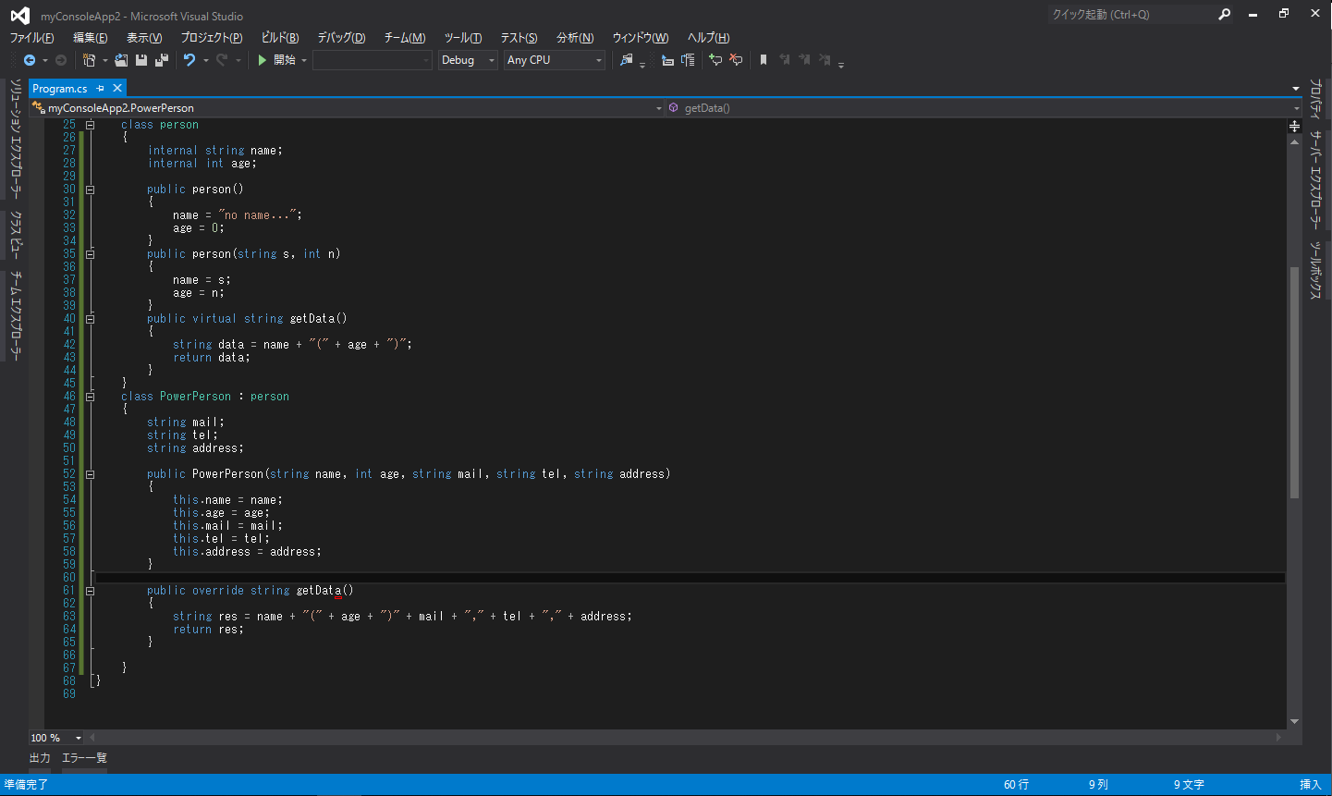Open the empty startup project combo box

pyautogui.click(x=372, y=60)
